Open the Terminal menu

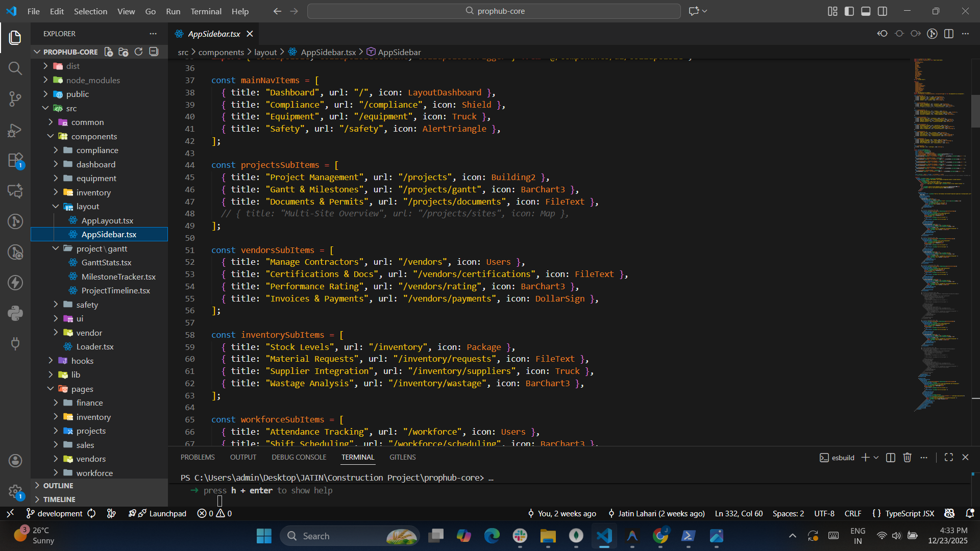click(x=206, y=11)
